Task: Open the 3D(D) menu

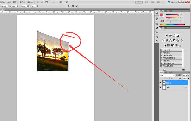Action: click(x=8, y=2)
